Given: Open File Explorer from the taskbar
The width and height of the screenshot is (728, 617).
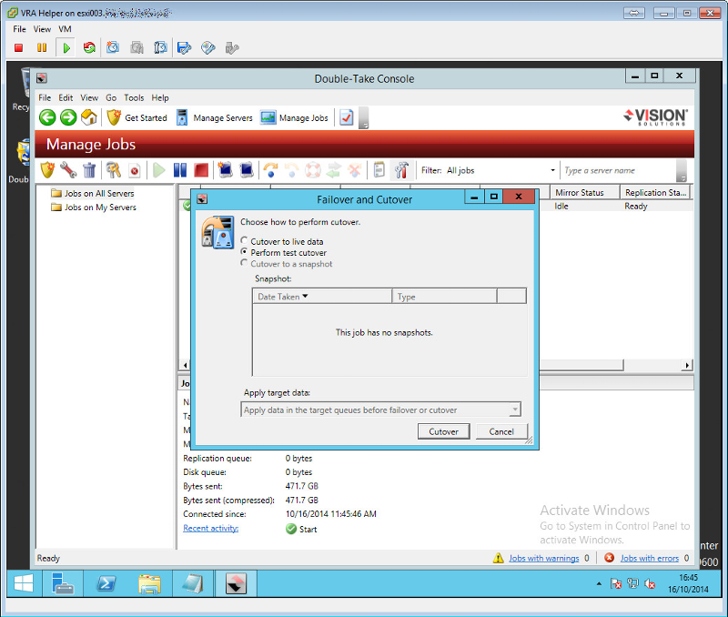Looking at the screenshot, I should [149, 583].
